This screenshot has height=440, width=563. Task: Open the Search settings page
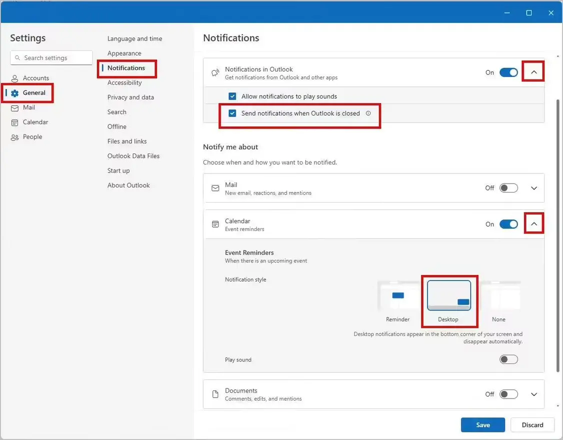(117, 112)
